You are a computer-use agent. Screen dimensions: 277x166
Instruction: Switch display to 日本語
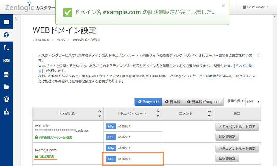point(172,102)
